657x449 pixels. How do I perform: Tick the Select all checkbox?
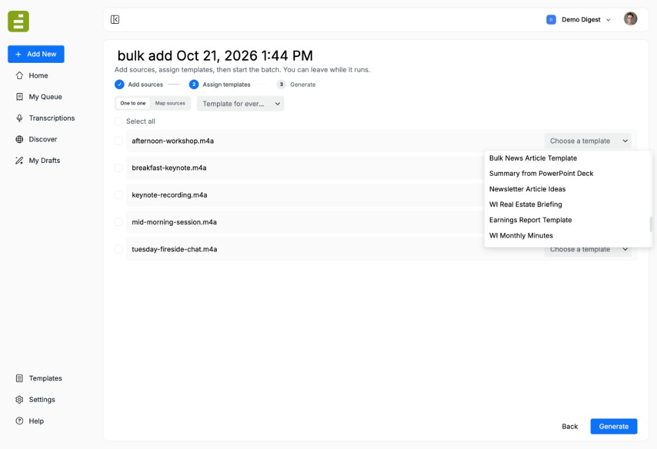[x=119, y=121]
